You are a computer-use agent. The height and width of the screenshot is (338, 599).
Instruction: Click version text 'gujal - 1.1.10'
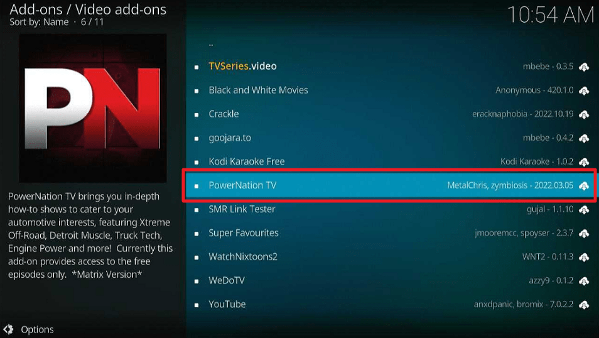pyautogui.click(x=550, y=209)
